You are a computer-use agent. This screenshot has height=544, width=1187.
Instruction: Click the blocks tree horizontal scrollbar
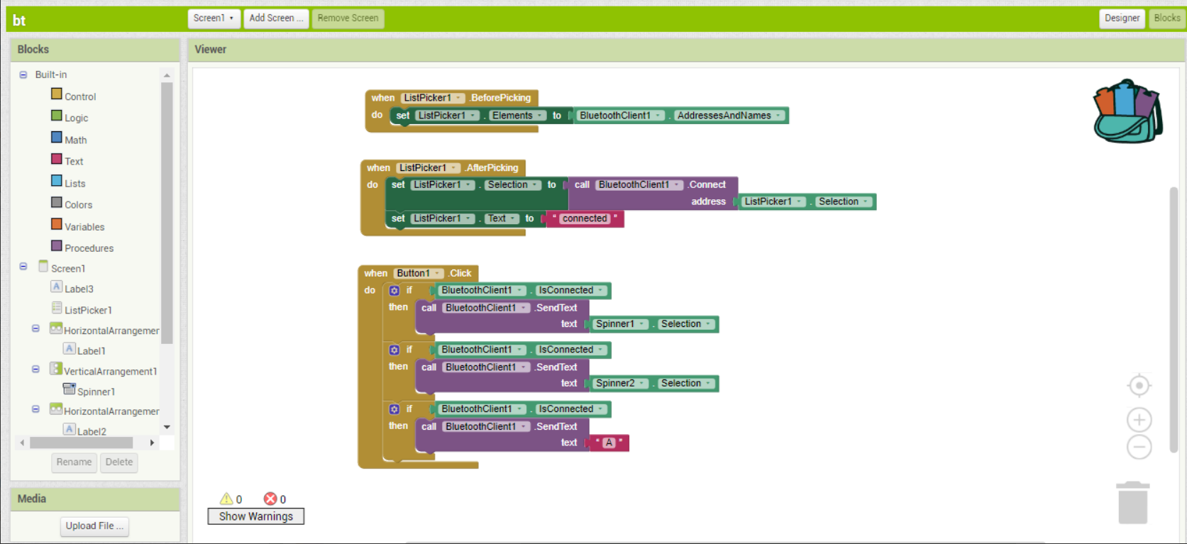point(81,443)
